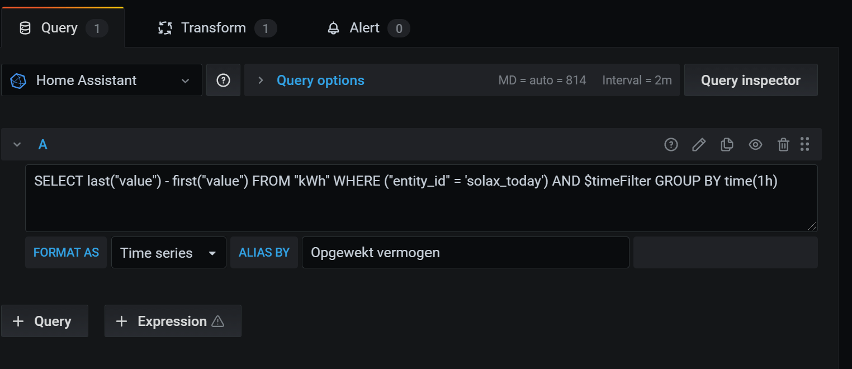
Task: Add a new Query
Action: tap(45, 321)
